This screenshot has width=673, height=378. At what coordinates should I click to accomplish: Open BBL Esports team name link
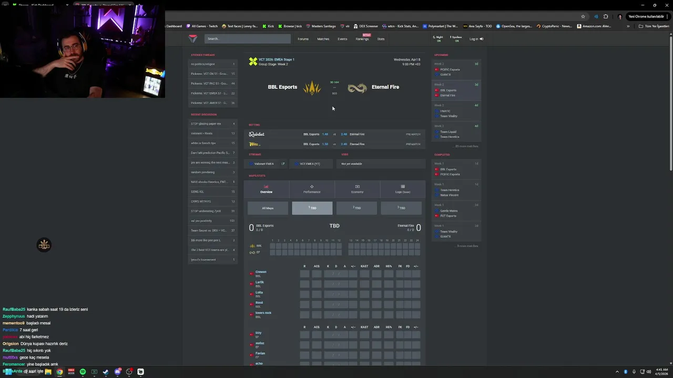coord(282,87)
